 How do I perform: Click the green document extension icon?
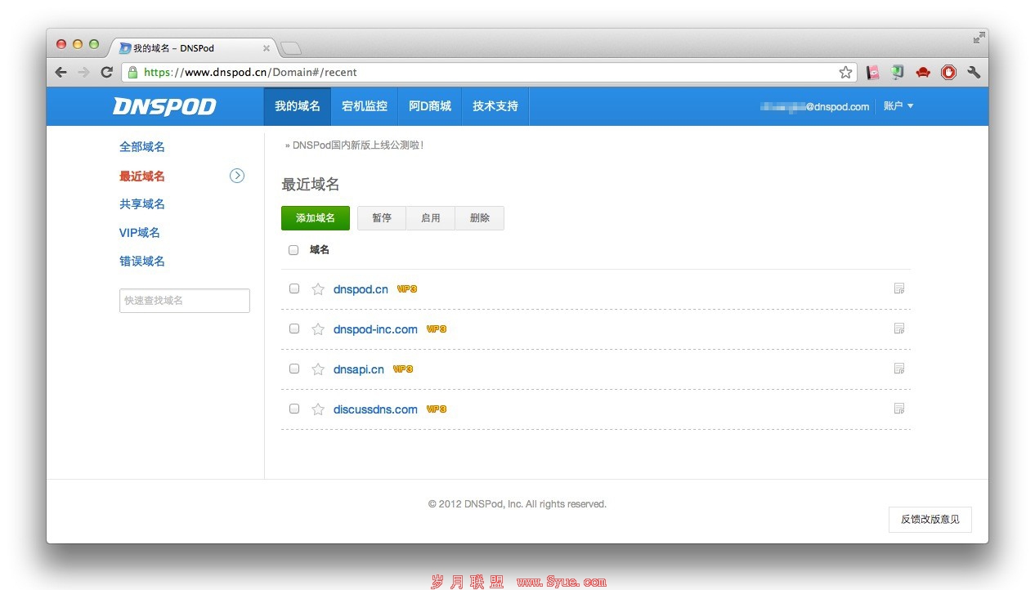pos(898,72)
